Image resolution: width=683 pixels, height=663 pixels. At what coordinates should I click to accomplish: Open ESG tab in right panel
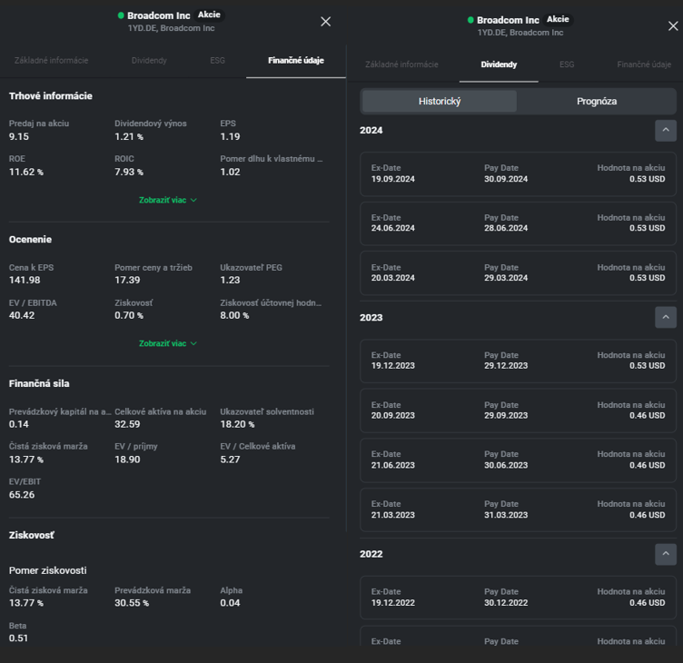click(x=567, y=64)
